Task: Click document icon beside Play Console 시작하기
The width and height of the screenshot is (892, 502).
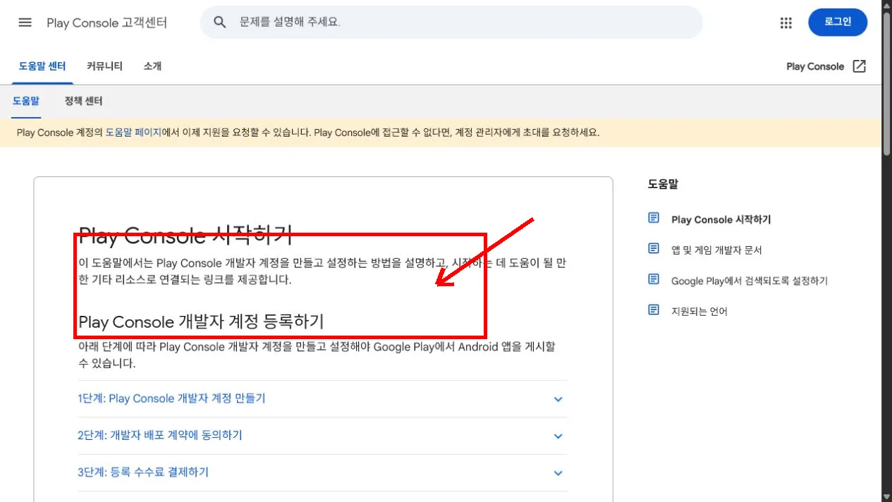Action: pos(654,219)
